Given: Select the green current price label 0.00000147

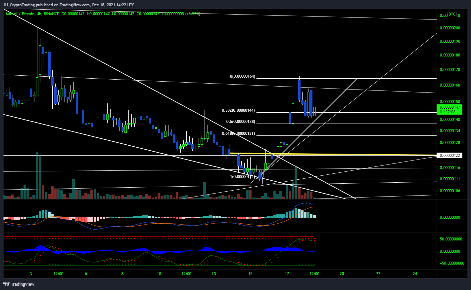Looking at the screenshot, I should point(450,107).
